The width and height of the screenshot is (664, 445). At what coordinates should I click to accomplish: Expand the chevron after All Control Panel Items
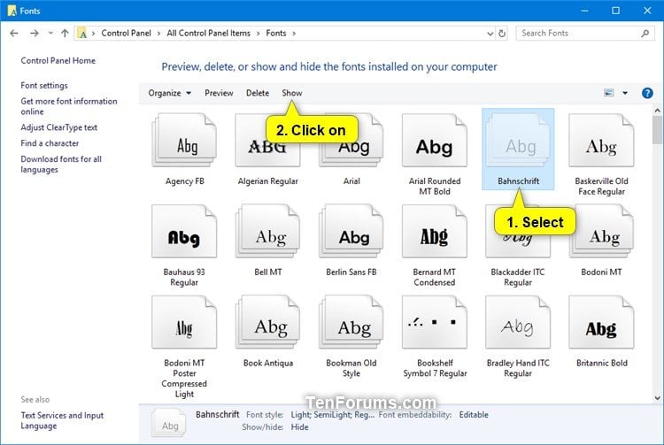pyautogui.click(x=258, y=34)
